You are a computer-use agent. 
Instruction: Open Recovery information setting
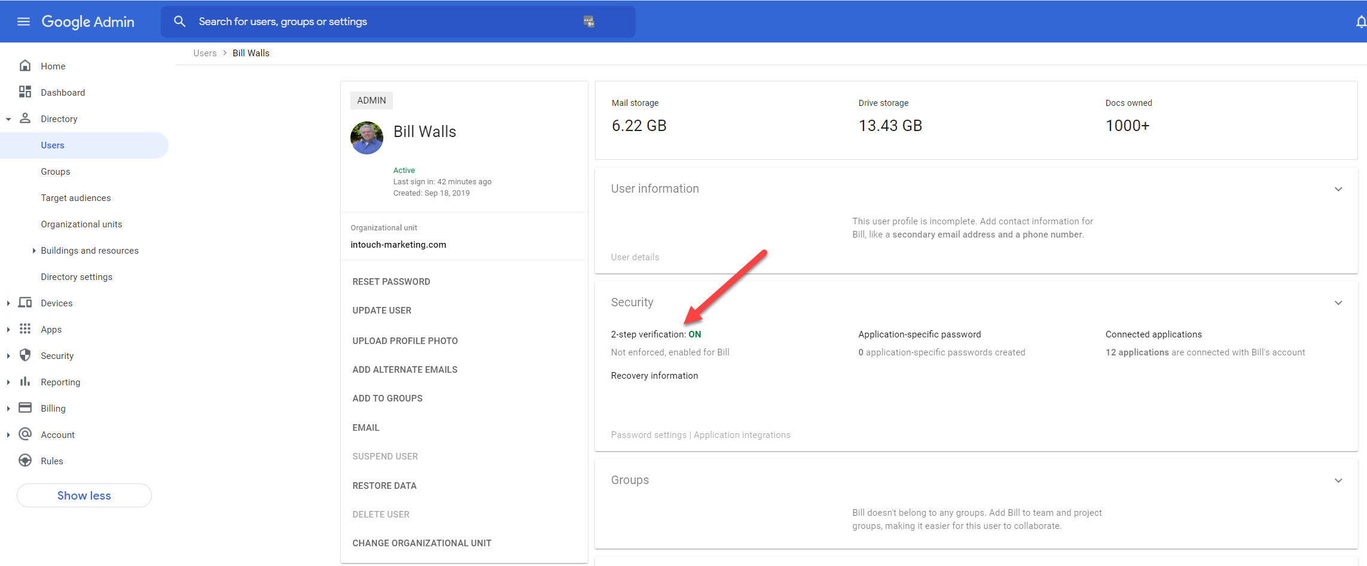coord(654,376)
